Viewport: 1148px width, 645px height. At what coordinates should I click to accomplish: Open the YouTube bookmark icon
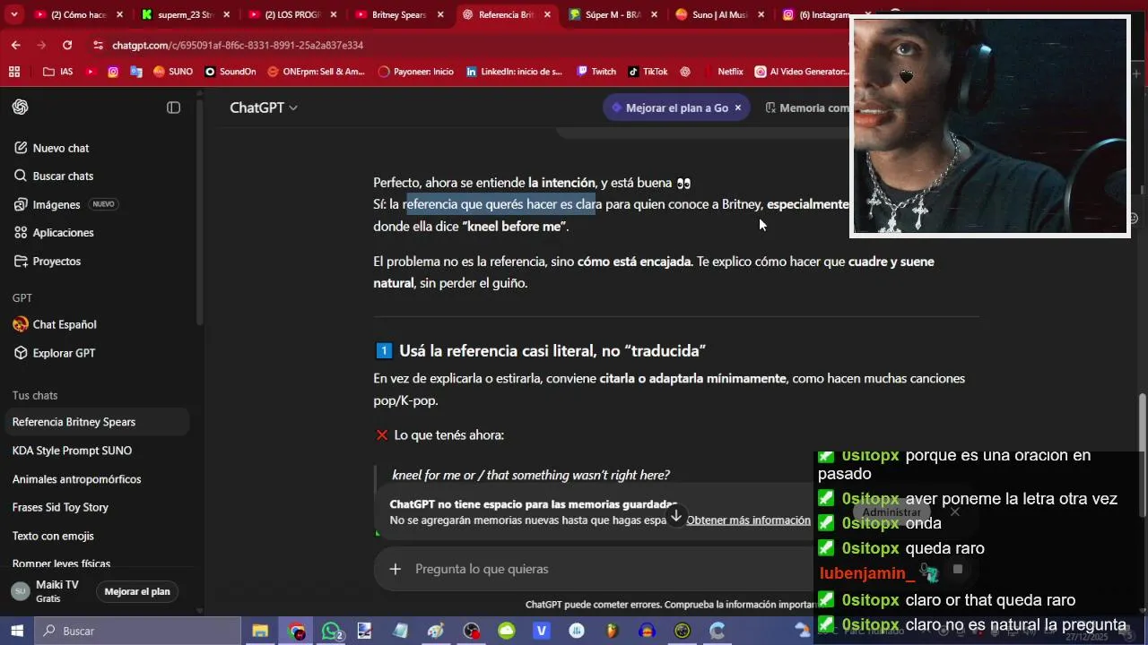click(x=90, y=72)
